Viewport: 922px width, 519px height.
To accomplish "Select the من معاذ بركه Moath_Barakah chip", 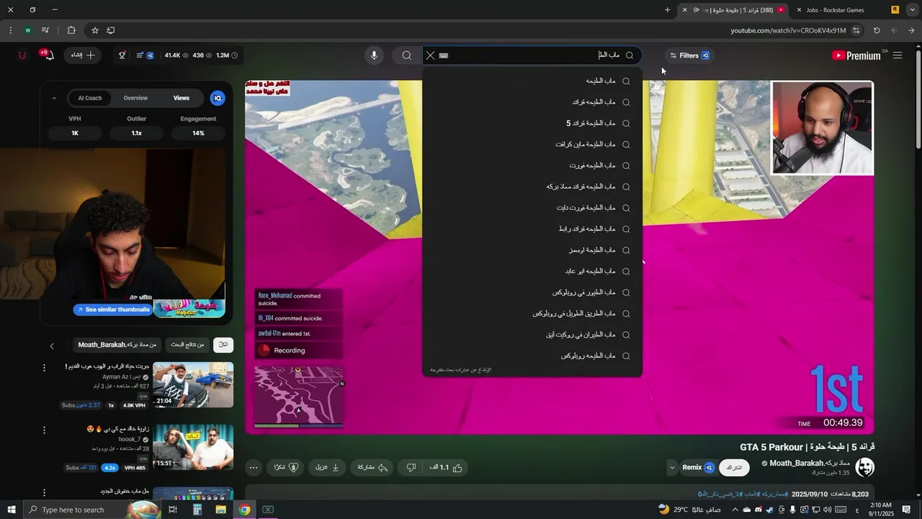I will point(117,345).
